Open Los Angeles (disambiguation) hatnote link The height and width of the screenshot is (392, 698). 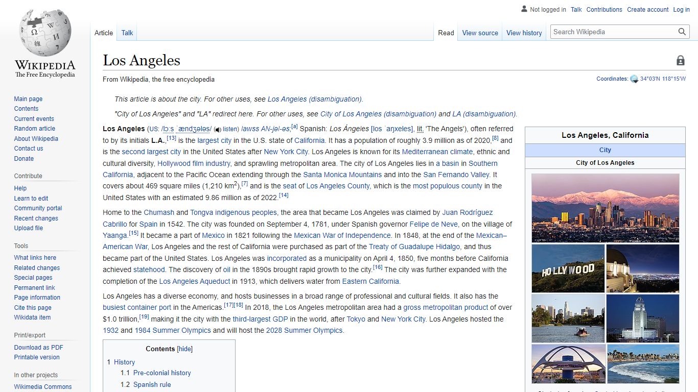[315, 99]
